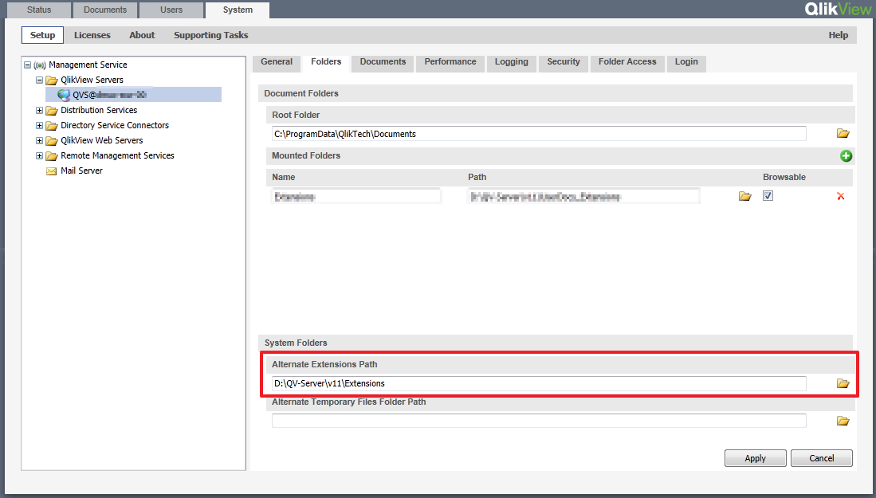Viewport: 876px width, 498px height.
Task: Click the Mail Server envelope icon
Action: tap(51, 171)
